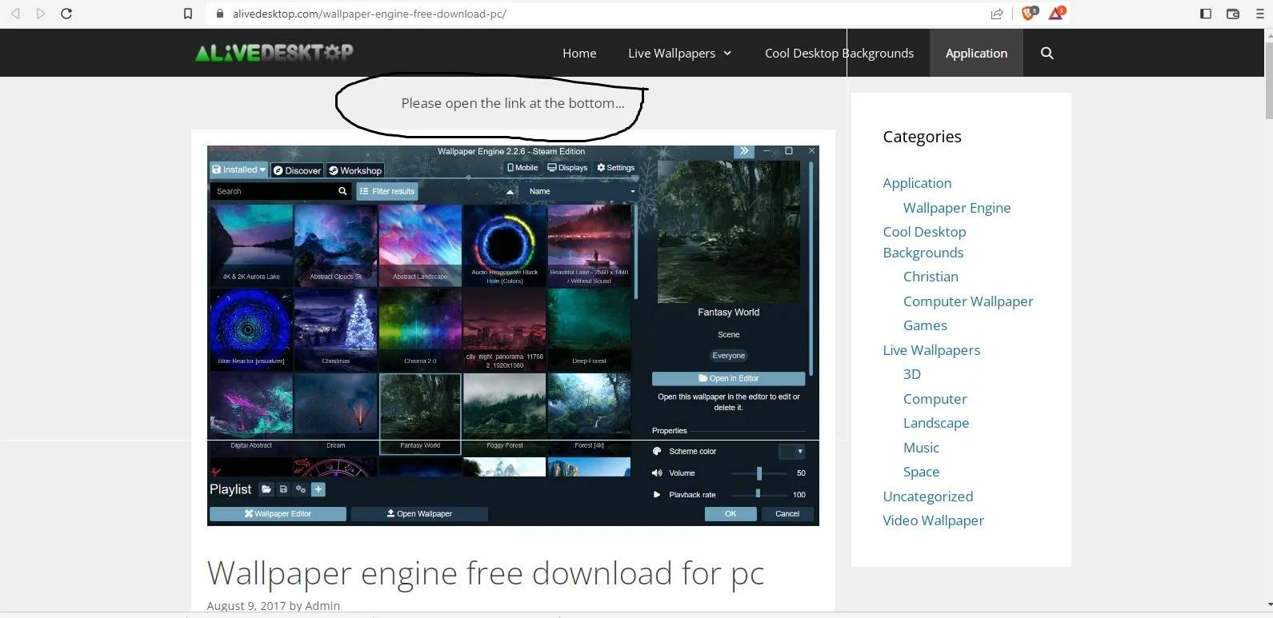This screenshot has height=618, width=1273.
Task: Open the Games category link
Action: click(x=925, y=325)
